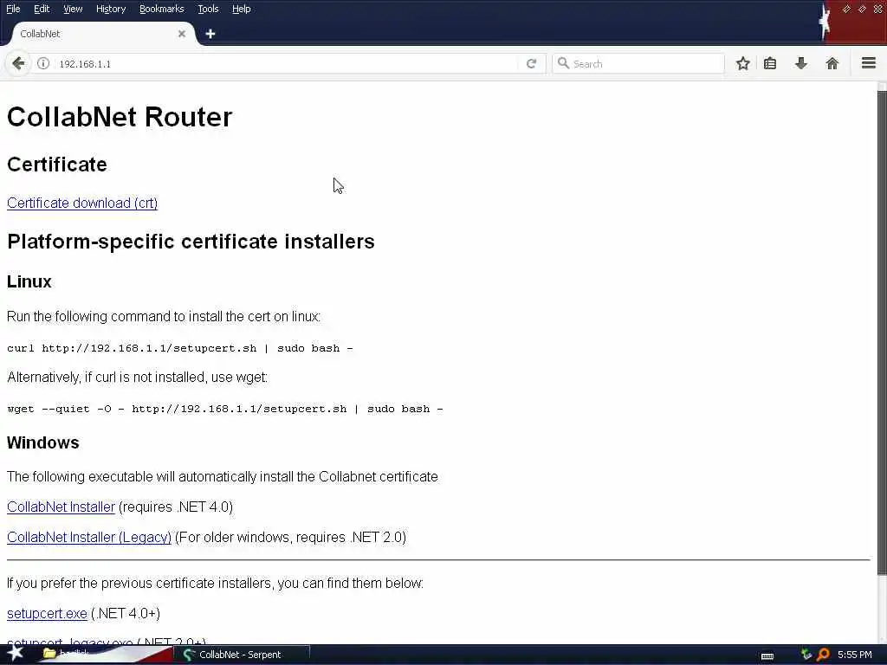The image size is (887, 665).
Task: Click the wget --quiet command text
Action: 225,409
